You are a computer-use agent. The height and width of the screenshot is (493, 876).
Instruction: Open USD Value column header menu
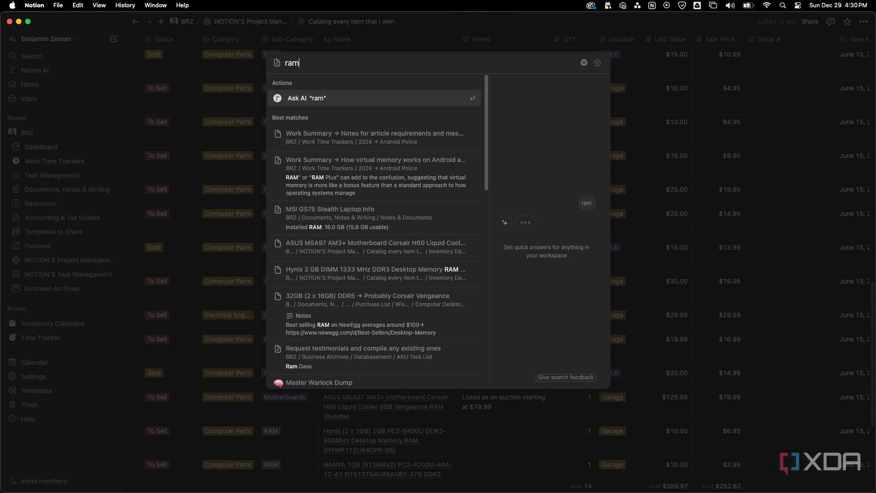coord(666,39)
